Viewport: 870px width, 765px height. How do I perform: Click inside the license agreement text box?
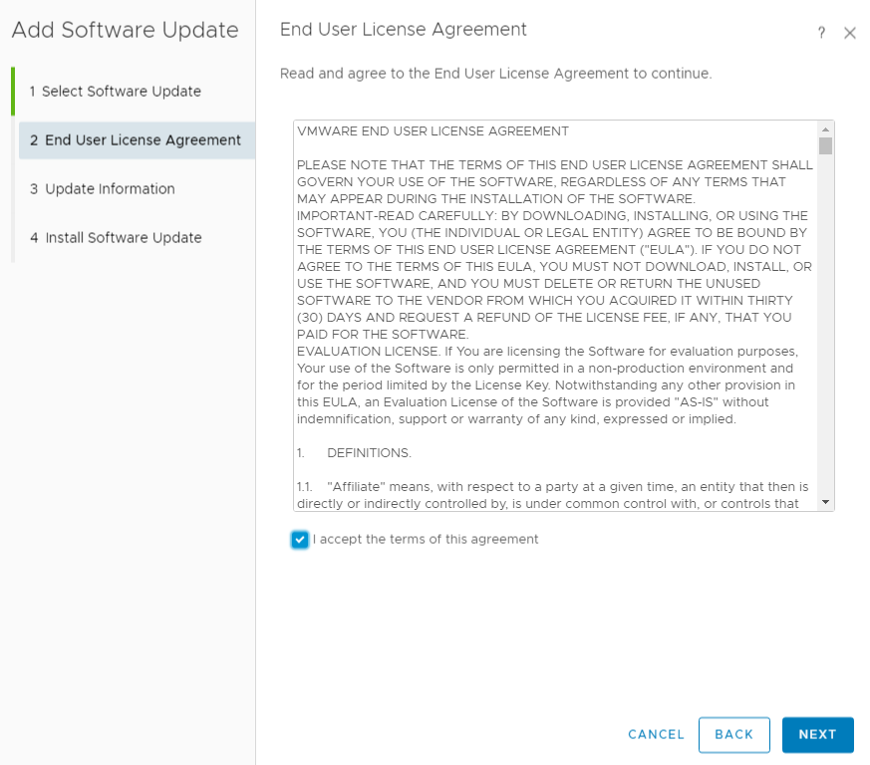pyautogui.click(x=555, y=316)
